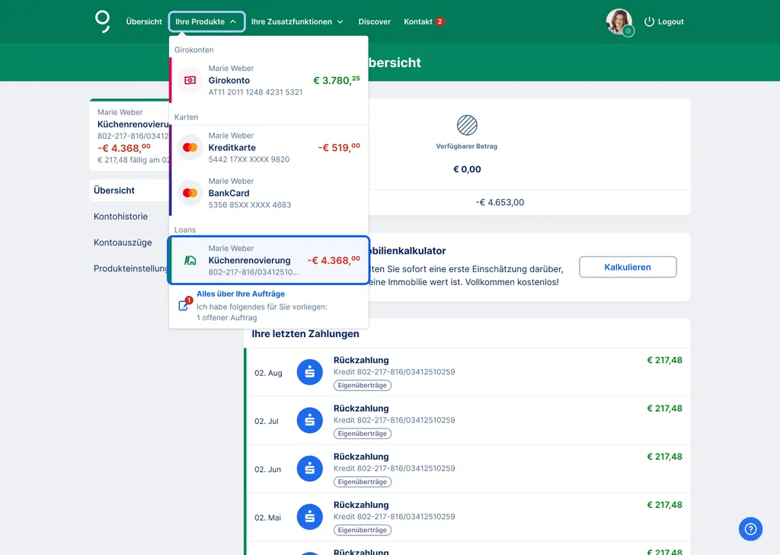The image size is (780, 555).
Task: Collapse the Ihre Produkte dropdown
Action: tap(206, 21)
